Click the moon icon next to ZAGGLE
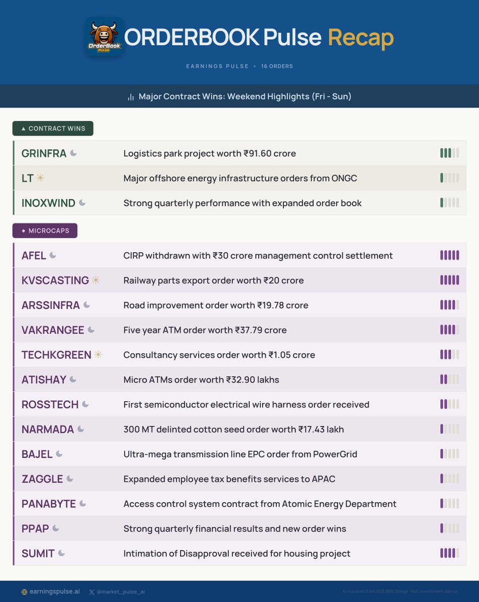This screenshot has width=479, height=602. pyautogui.click(x=70, y=479)
